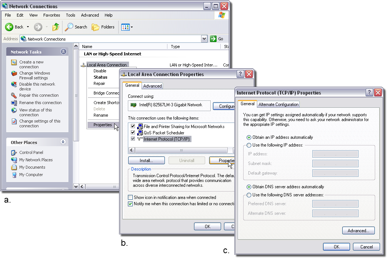Click the Control Panel icon link

click(14, 152)
